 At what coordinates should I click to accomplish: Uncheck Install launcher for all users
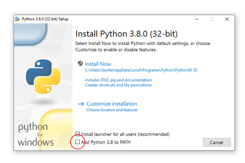click(x=78, y=134)
